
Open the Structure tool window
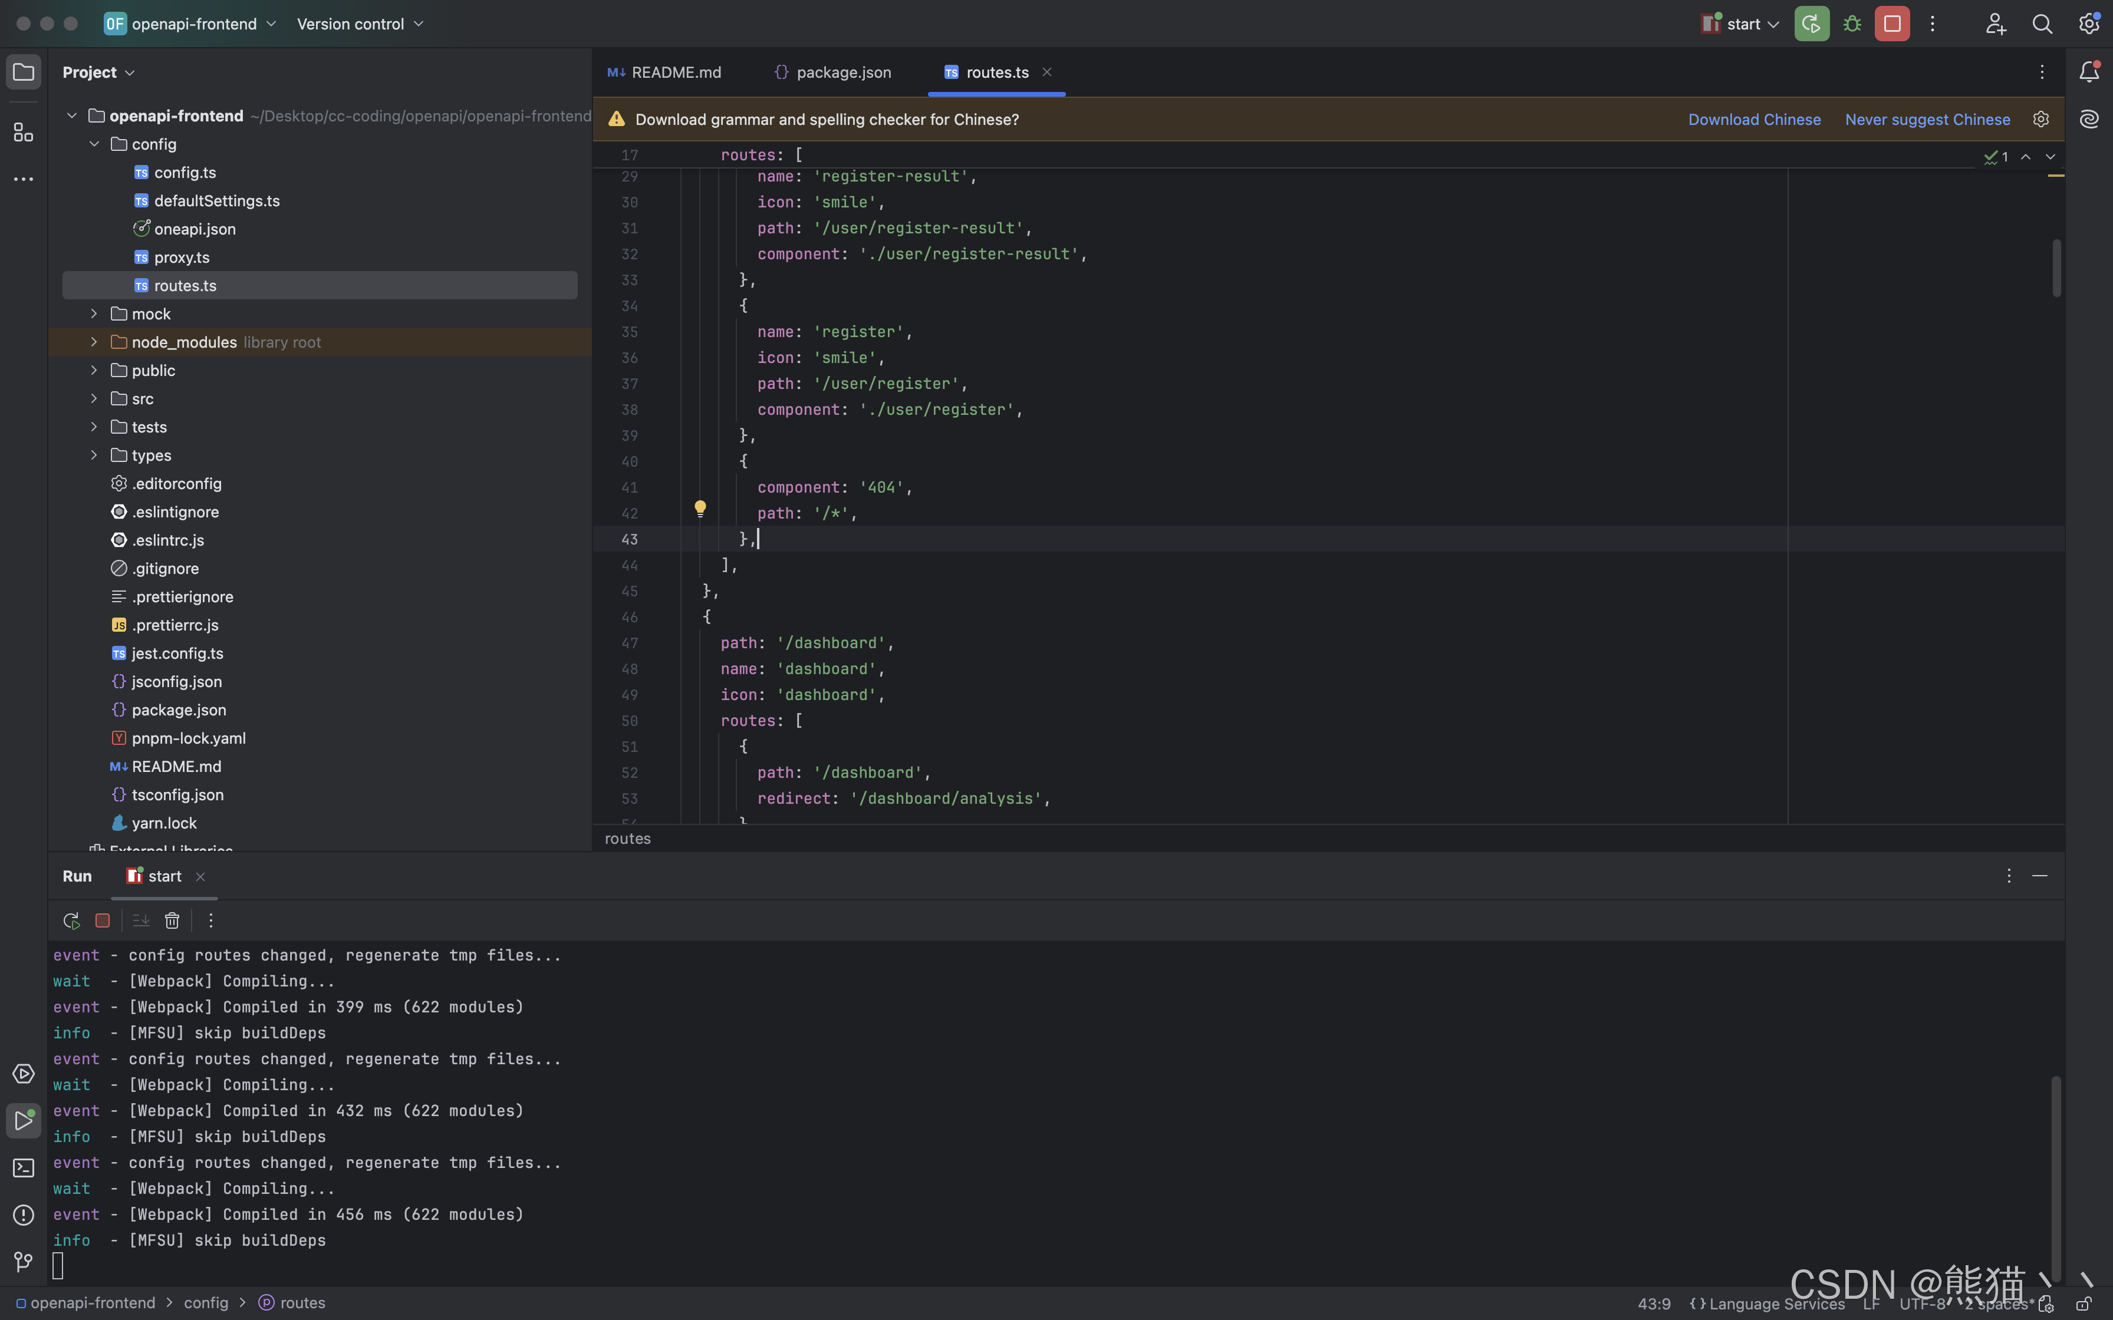click(24, 132)
